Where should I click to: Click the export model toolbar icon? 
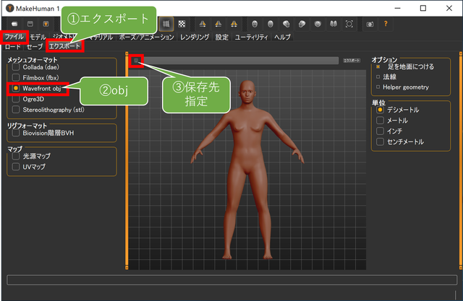pyautogui.click(x=46, y=24)
